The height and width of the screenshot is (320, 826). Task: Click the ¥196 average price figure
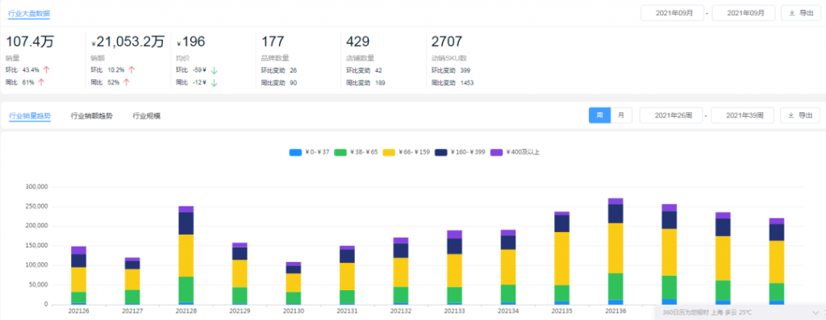[x=190, y=42]
